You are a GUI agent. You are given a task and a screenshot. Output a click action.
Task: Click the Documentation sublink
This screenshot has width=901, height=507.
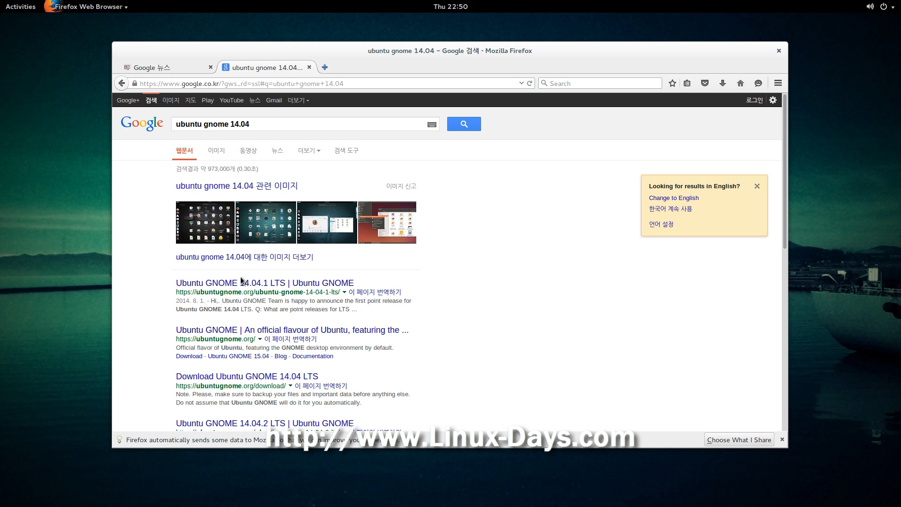[313, 356]
